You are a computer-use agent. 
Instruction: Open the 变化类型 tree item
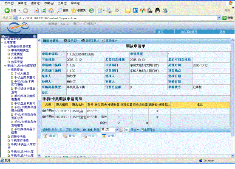(17, 54)
